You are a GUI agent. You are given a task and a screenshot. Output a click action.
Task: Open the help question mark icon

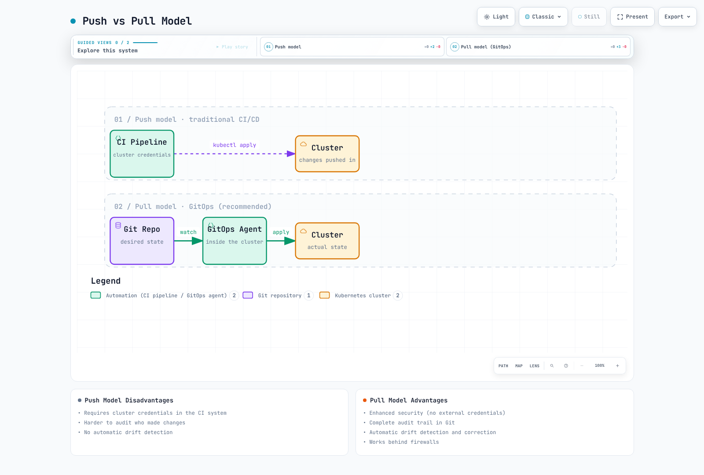(566, 366)
